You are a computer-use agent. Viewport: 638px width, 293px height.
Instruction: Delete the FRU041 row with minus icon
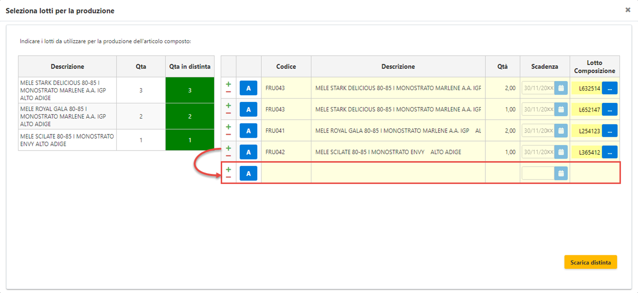228,134
